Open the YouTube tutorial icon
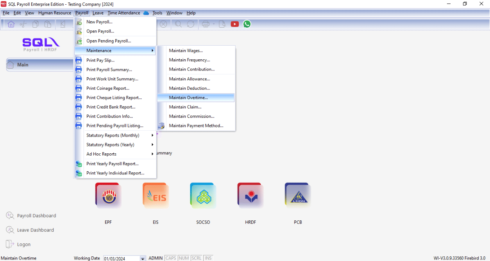 (234, 24)
